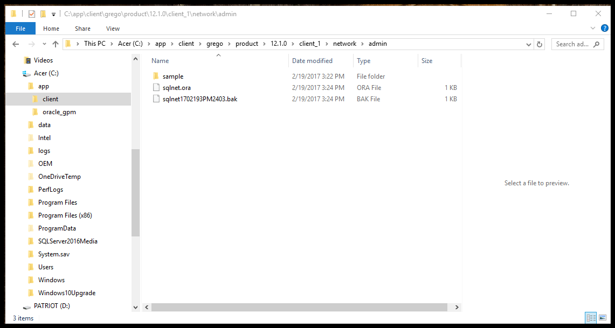Click the New folder quick access icon
615x328 pixels.
pos(43,14)
